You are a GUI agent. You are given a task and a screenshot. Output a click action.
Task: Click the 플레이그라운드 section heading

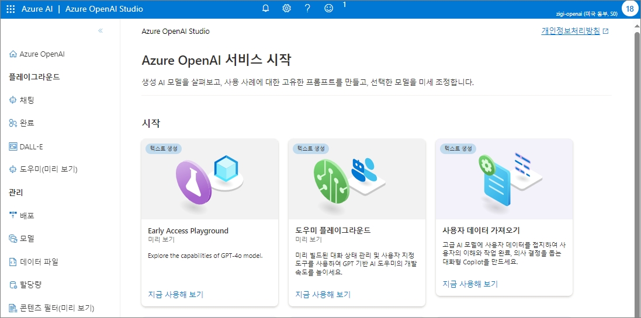[34, 77]
